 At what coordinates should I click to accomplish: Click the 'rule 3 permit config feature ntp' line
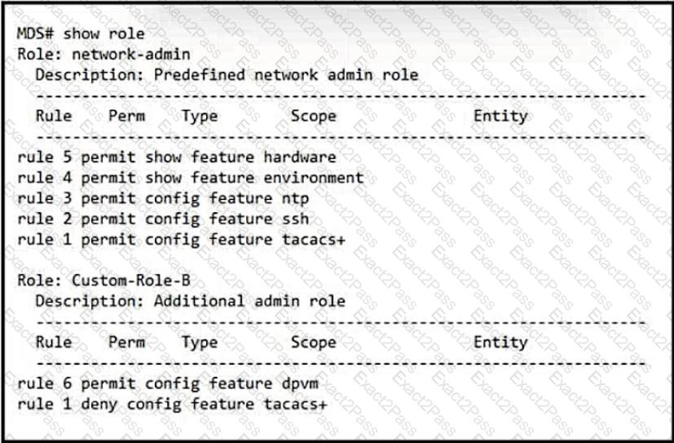click(163, 199)
